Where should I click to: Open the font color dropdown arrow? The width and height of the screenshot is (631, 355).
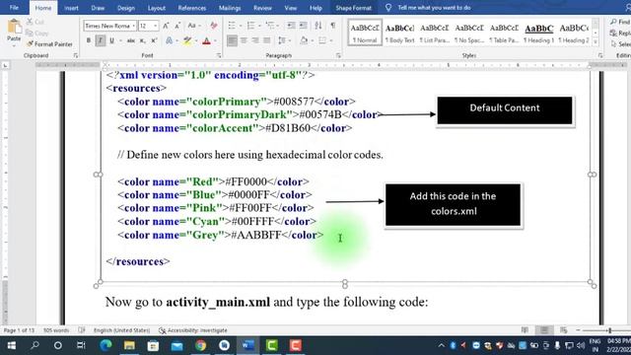click(x=215, y=40)
